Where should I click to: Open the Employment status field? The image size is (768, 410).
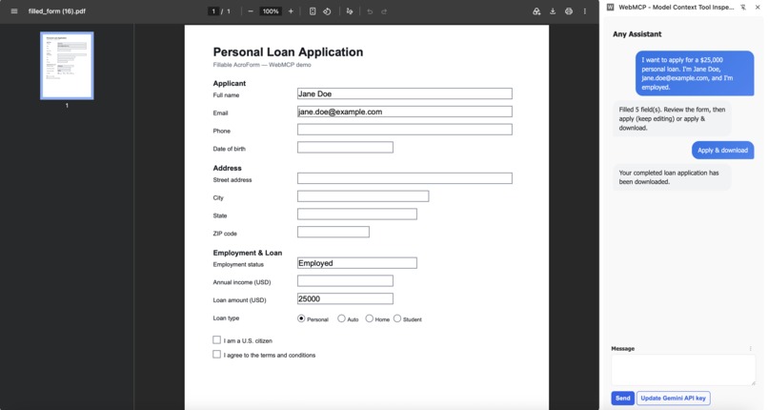[357, 263]
